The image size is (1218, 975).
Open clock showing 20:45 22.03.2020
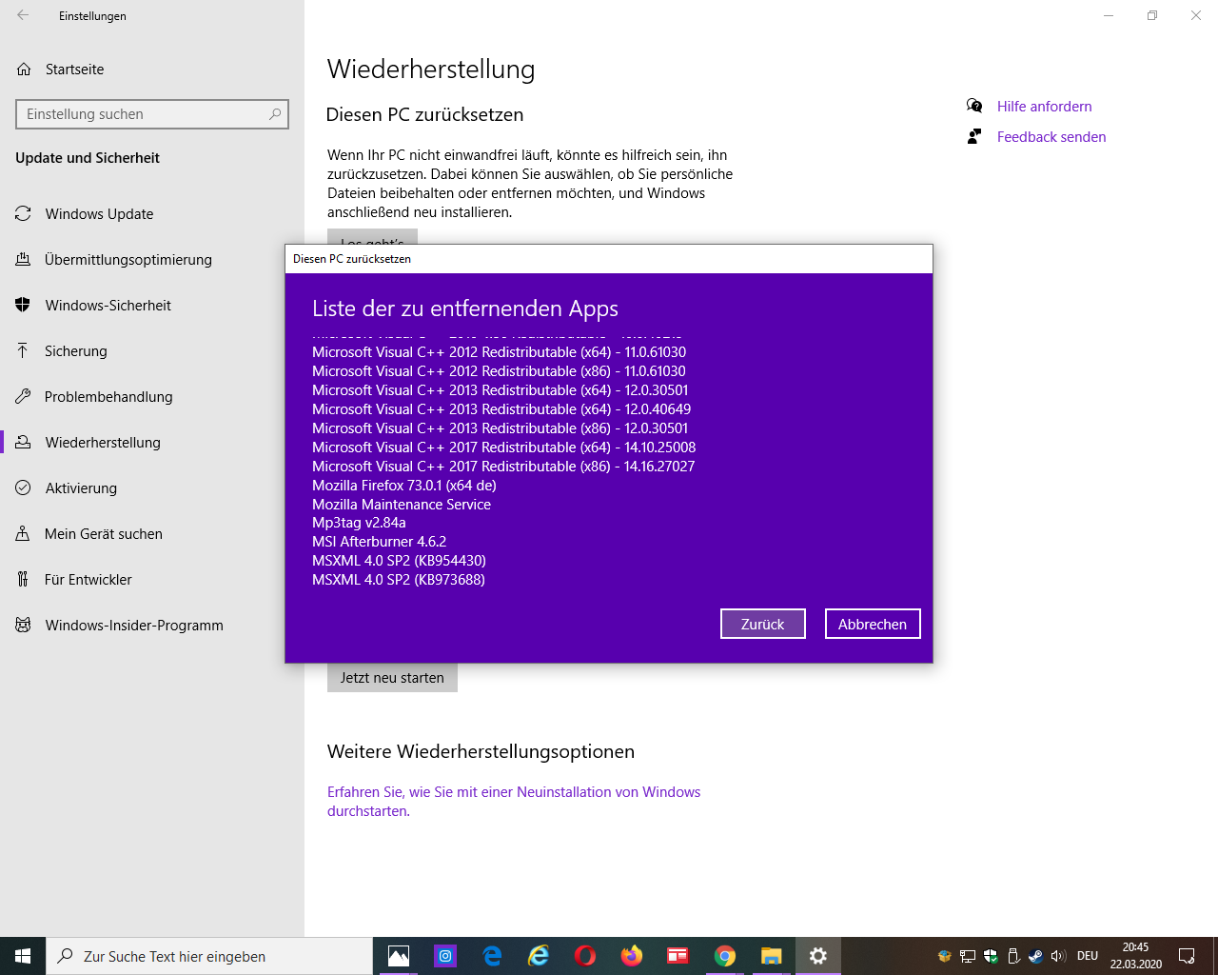coord(1135,956)
